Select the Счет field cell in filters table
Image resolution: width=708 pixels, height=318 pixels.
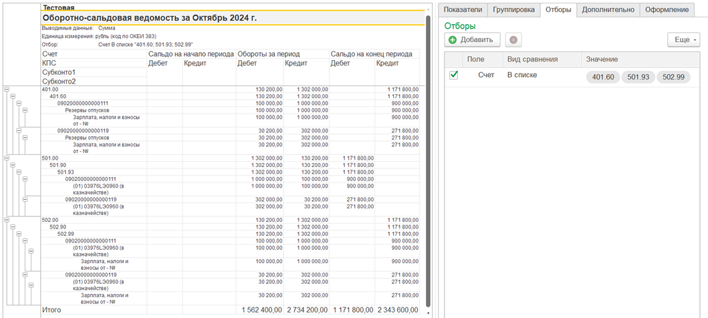tap(486, 75)
